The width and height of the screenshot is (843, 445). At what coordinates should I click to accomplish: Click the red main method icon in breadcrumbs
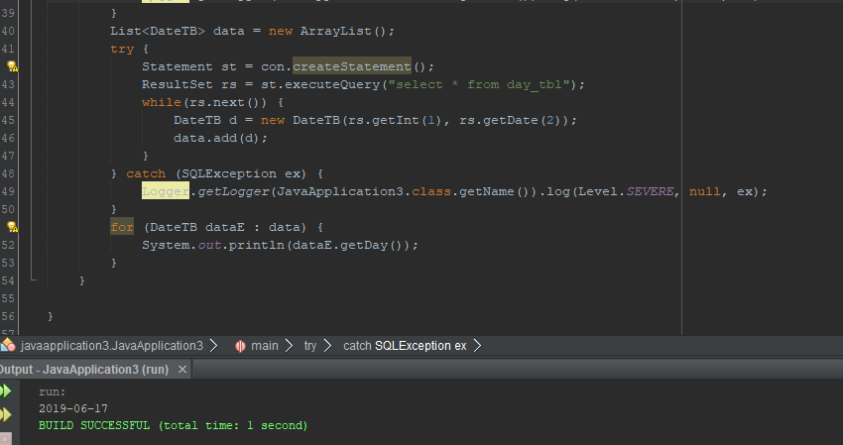click(240, 346)
